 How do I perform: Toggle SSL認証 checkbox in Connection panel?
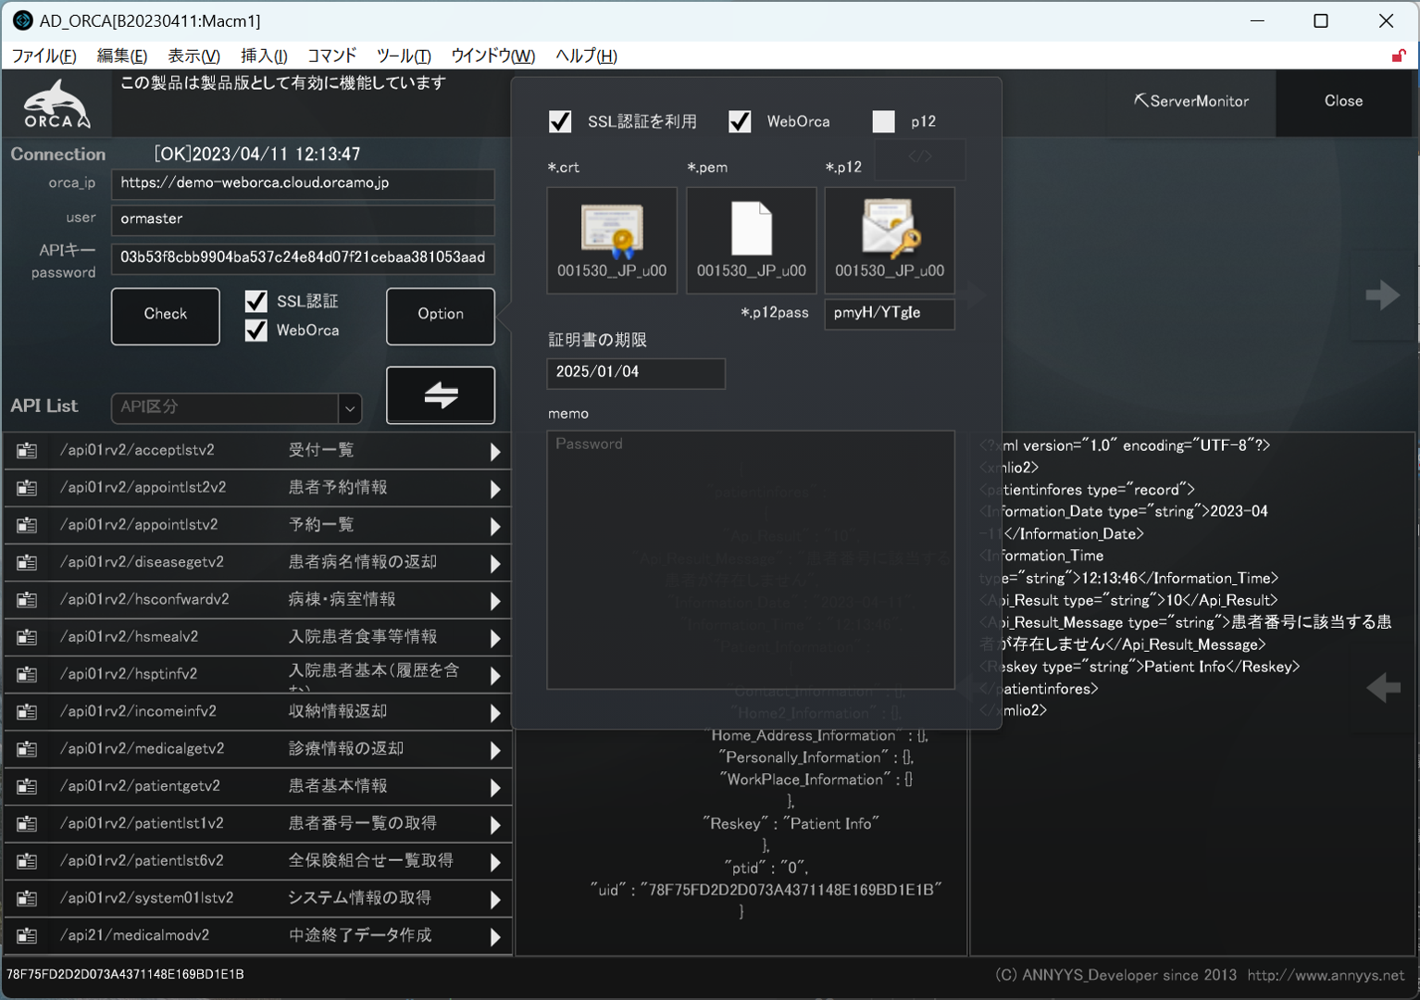click(x=256, y=301)
